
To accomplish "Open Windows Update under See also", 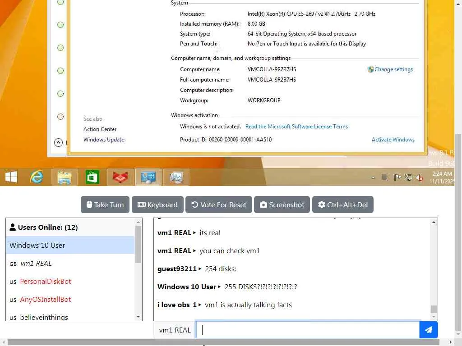I will coord(104,140).
